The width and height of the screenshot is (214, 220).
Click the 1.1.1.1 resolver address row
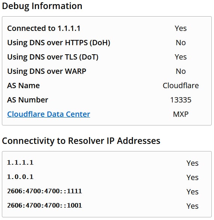tap(107, 163)
